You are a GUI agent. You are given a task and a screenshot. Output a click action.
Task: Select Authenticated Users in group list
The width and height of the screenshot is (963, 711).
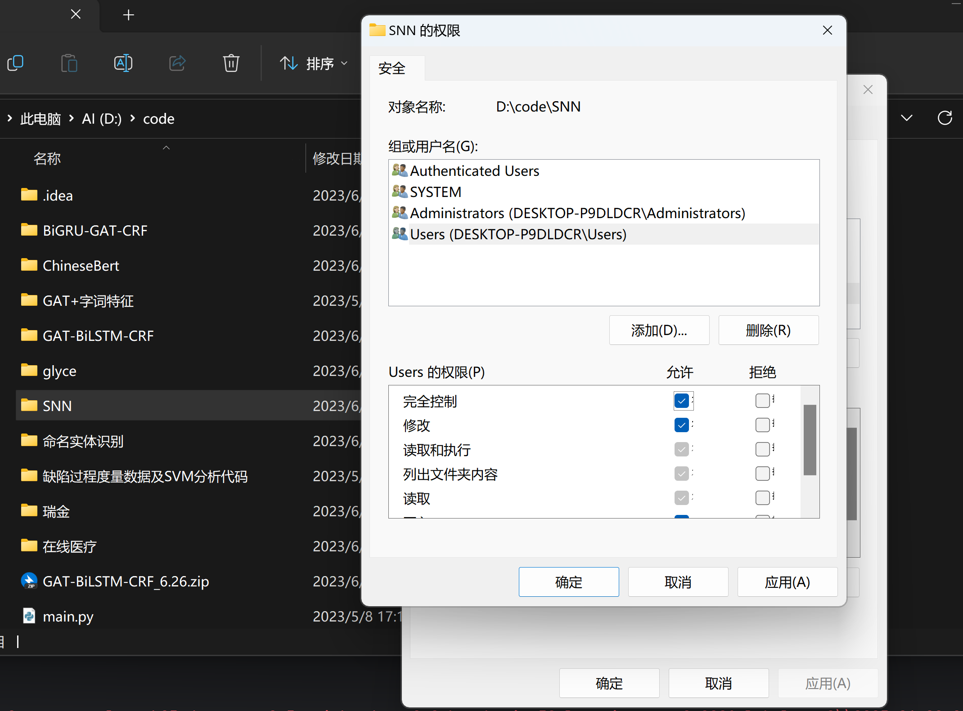[474, 171]
